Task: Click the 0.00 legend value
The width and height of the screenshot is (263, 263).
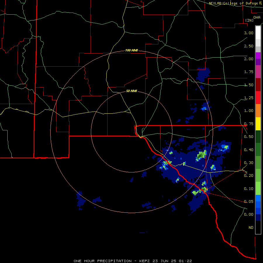Action: (x=249, y=214)
